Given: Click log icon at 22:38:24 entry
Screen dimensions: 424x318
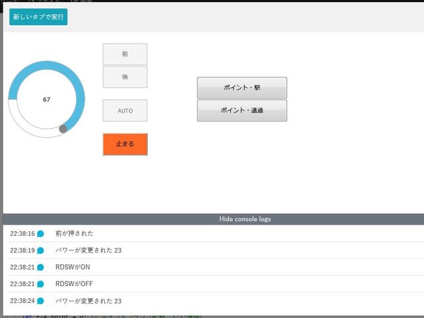Looking at the screenshot, I should [40, 301].
